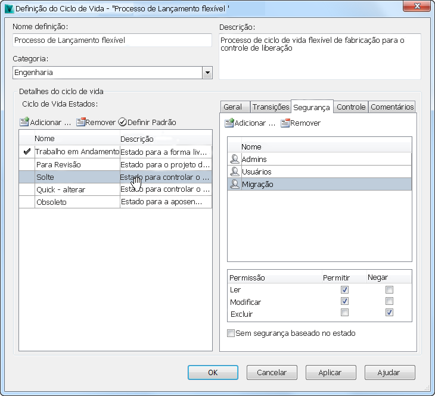Image resolution: width=435 pixels, height=396 pixels.
Task: Click Nome header in security list
Action: (x=327, y=146)
